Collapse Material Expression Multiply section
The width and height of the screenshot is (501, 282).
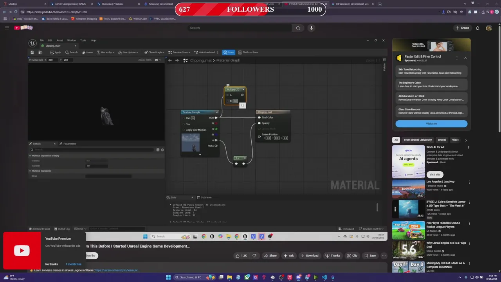tap(30, 155)
